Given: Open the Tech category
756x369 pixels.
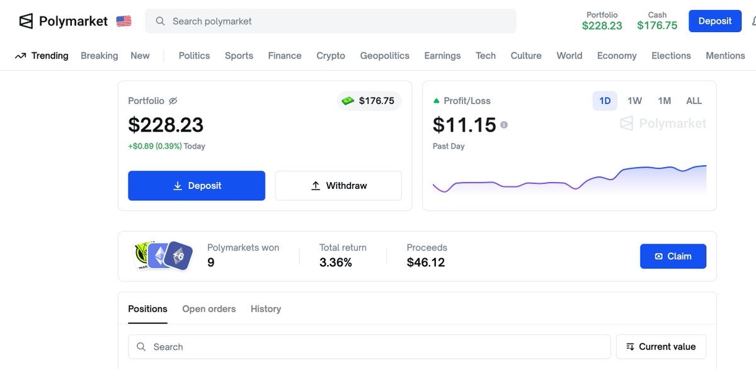Looking at the screenshot, I should [486, 55].
